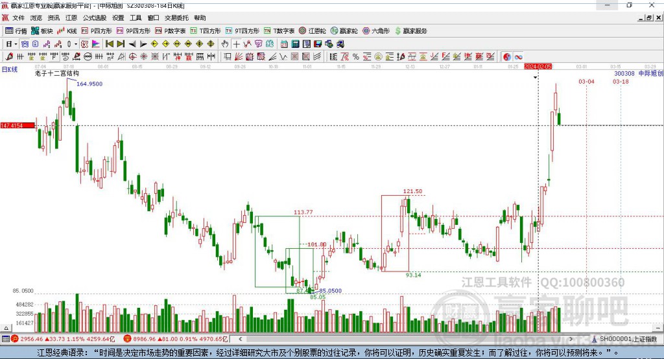Open 赢家服务 with dollar icon

410,31
